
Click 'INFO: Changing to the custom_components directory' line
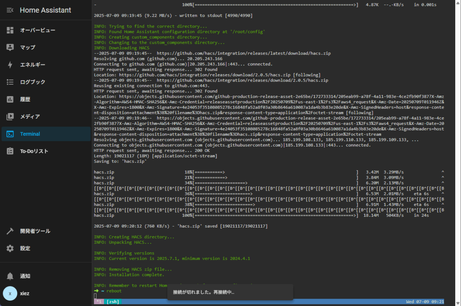click(159, 43)
